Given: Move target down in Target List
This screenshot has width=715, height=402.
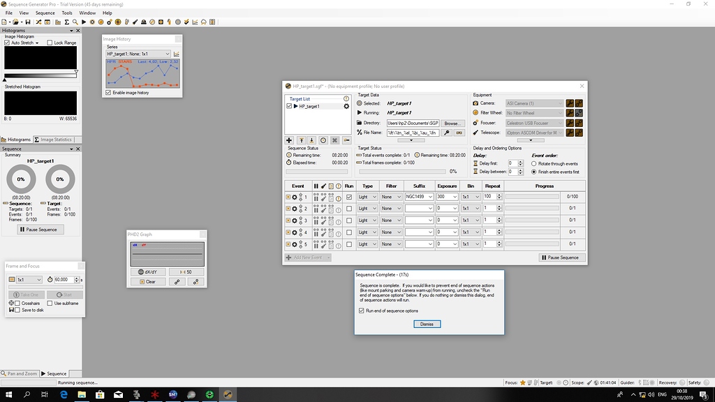Looking at the screenshot, I should click(x=311, y=140).
